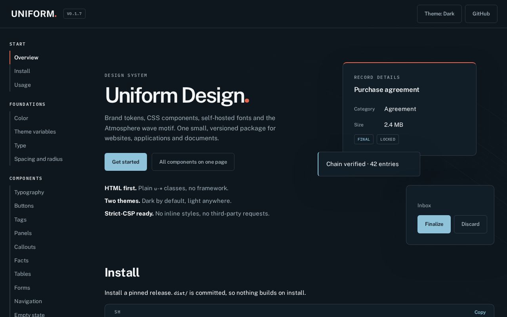This screenshot has height=317, width=507.
Task: Go to Install in the sidebar
Action: (22, 71)
